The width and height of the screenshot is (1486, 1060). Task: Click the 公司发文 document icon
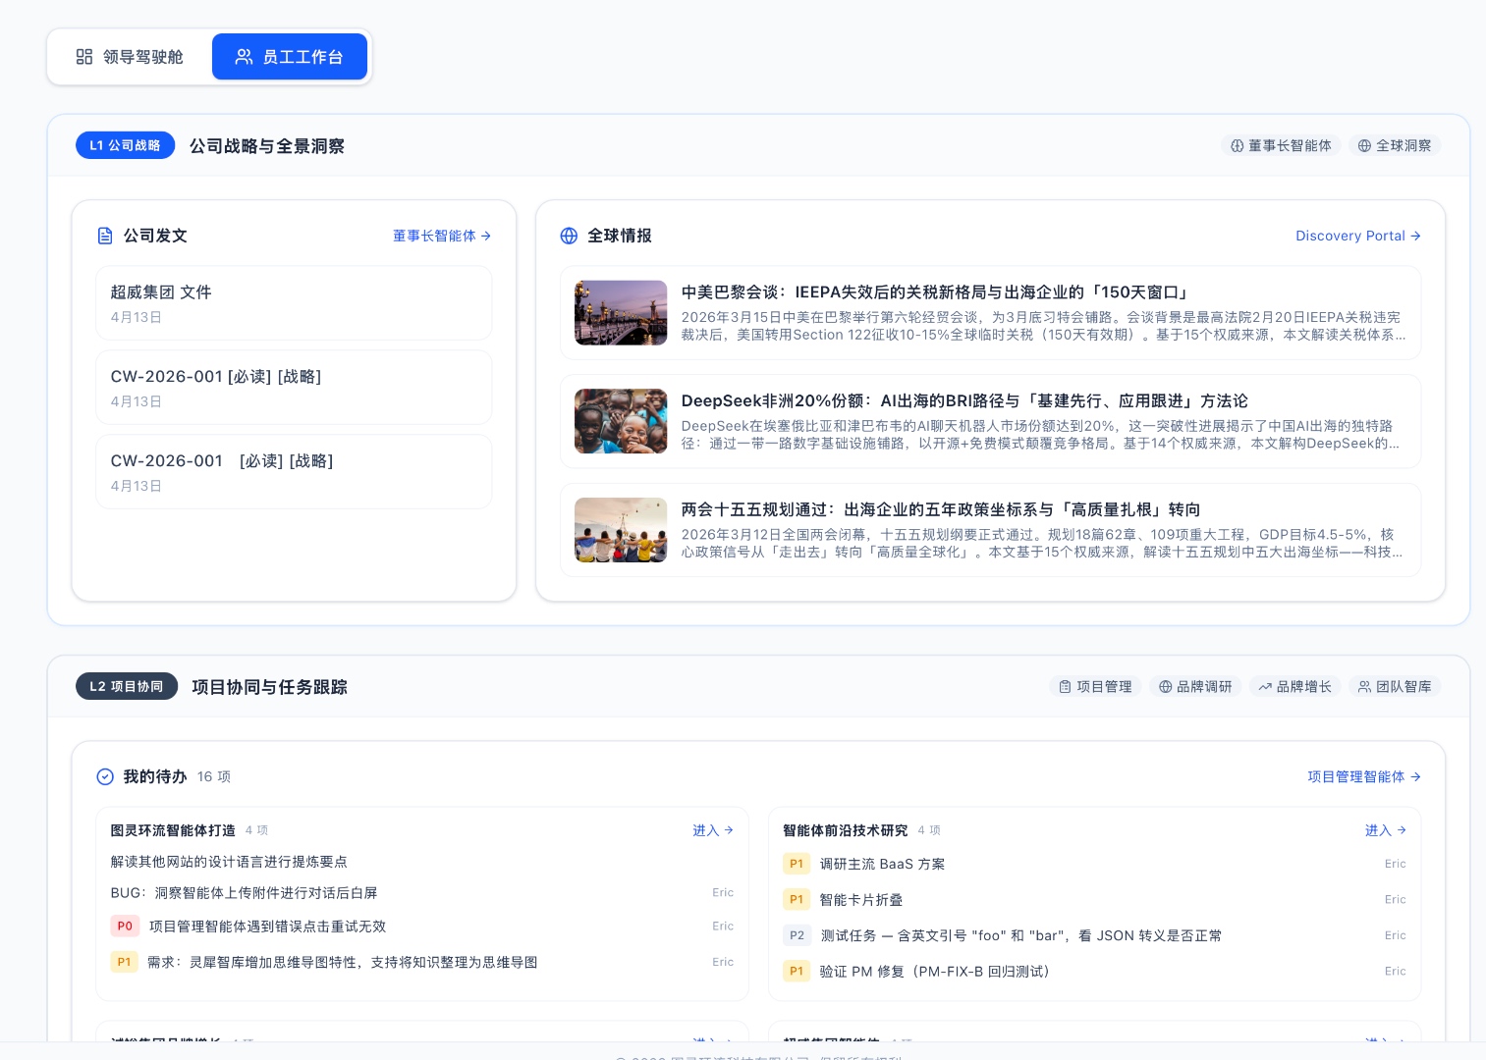(x=105, y=236)
